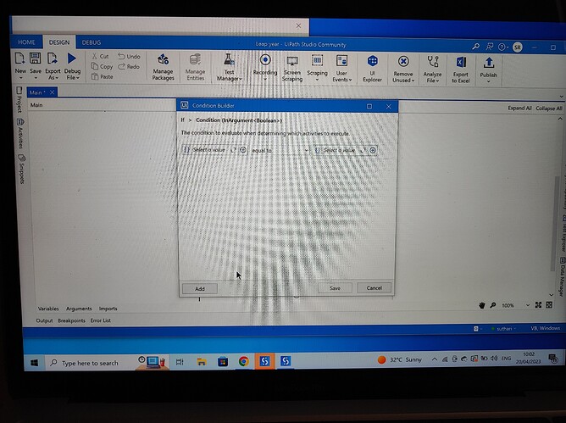Maximize the Condition Builder dialog
This screenshot has width=566, height=423.
coord(369,106)
